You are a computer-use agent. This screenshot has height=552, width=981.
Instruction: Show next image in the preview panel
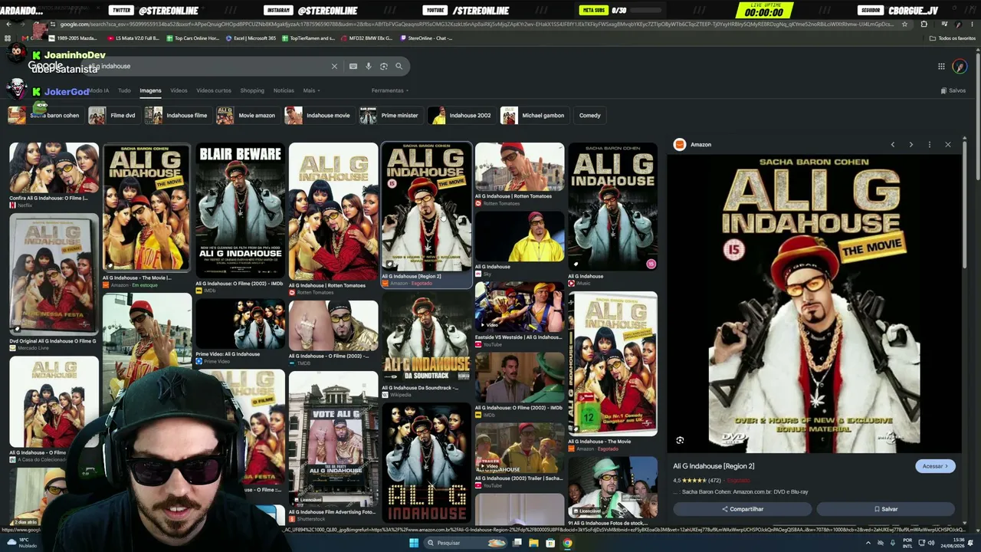[911, 145]
